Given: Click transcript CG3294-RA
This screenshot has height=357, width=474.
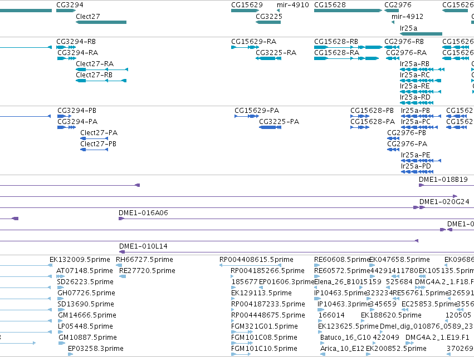Looking at the screenshot, I should pos(66,58).
